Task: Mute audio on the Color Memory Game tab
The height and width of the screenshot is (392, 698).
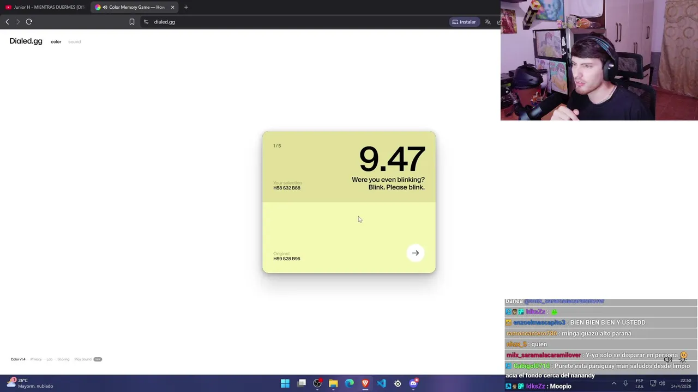Action: 105,7
